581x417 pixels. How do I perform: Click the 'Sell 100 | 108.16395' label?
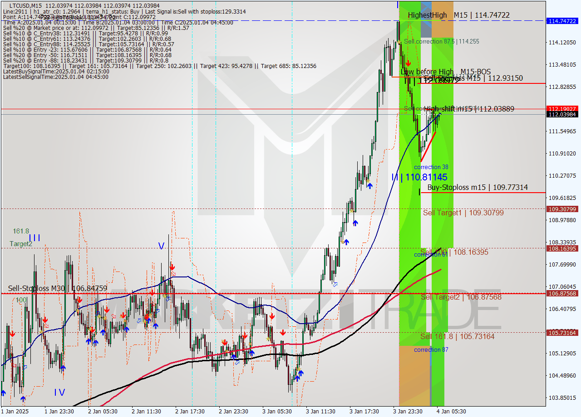click(x=454, y=252)
